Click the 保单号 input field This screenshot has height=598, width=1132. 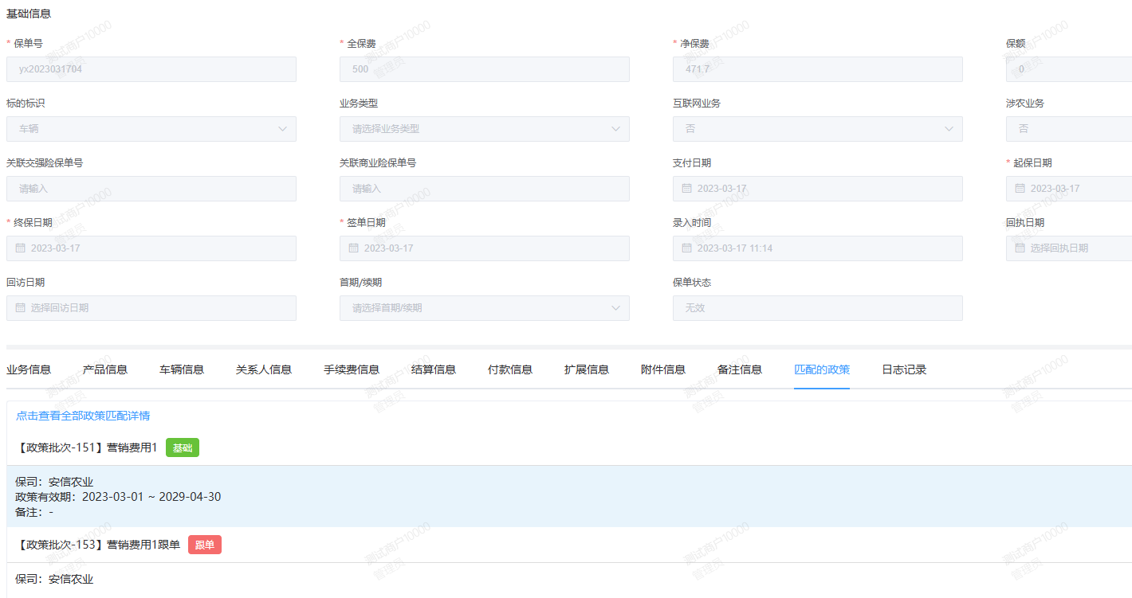coord(151,69)
